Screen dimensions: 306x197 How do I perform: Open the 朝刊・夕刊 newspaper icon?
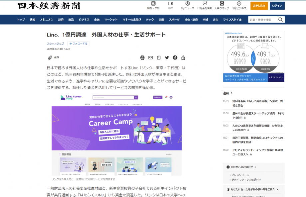pos(153,4)
